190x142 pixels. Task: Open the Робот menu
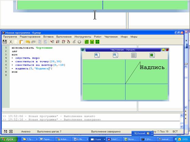tap(98, 37)
